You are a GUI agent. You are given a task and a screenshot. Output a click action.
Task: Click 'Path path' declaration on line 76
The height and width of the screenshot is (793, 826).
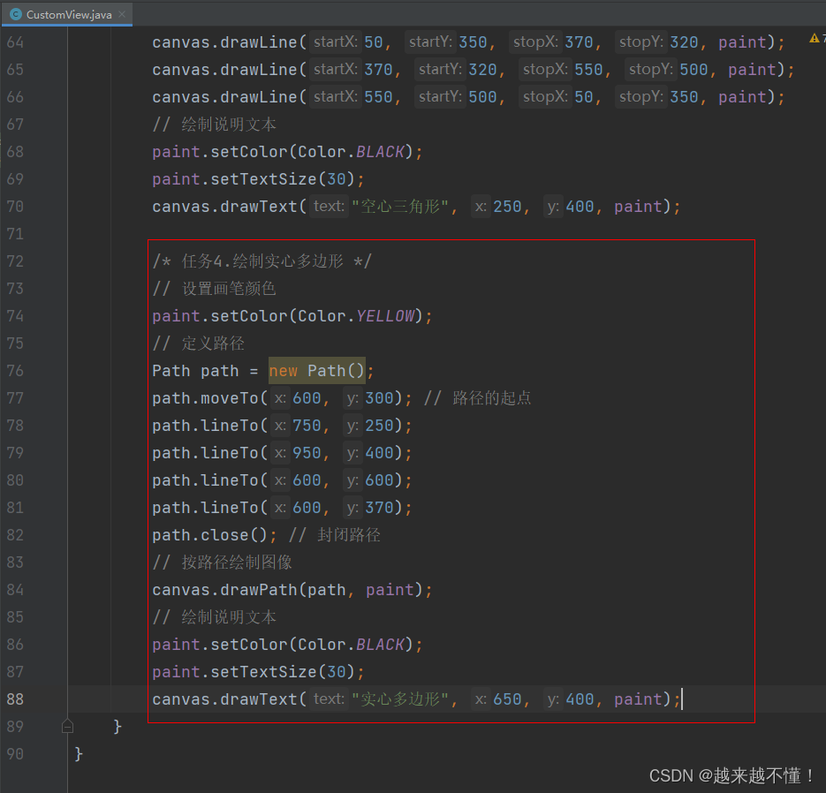point(195,371)
